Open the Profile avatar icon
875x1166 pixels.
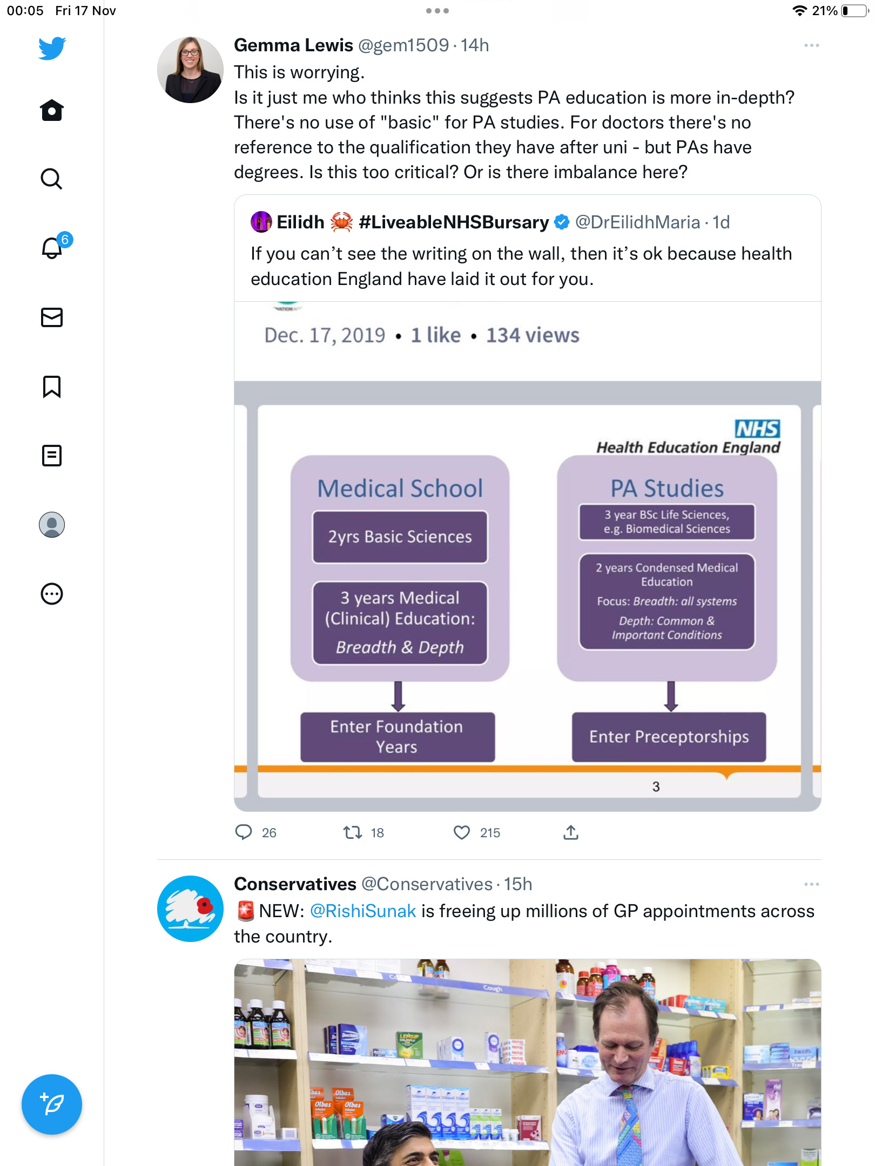52,525
